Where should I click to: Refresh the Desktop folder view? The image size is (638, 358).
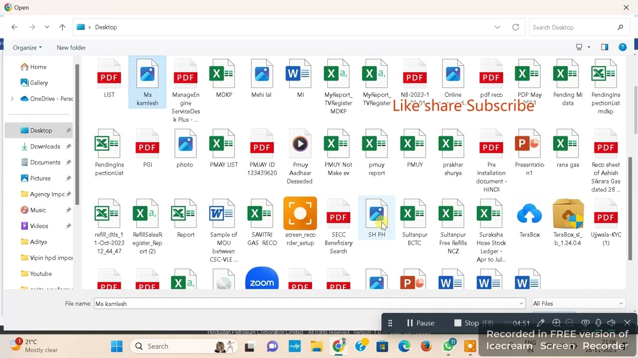click(x=515, y=27)
